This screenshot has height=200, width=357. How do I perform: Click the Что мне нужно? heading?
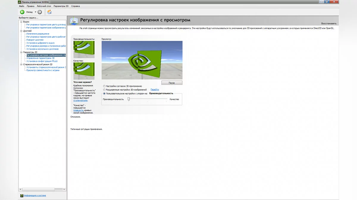[83, 82]
